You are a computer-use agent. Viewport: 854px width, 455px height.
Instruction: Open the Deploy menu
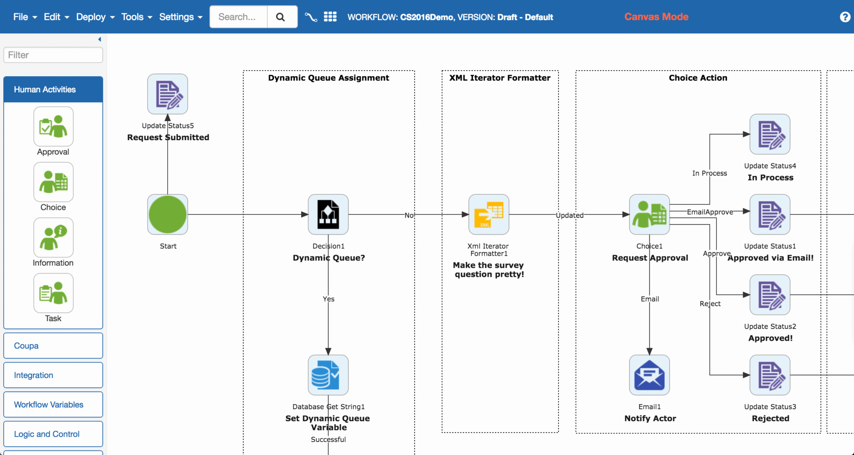coord(91,17)
